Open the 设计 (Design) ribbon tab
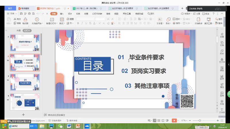The width and height of the screenshot is (230, 129). (x=70, y=13)
